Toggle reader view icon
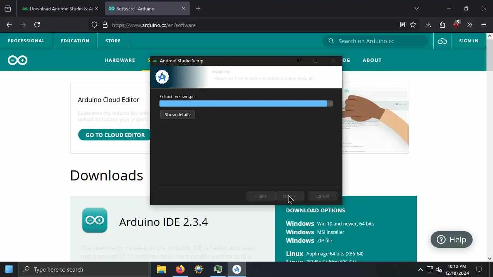 (x=402, y=25)
